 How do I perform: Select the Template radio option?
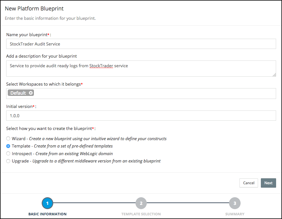click(x=8, y=146)
